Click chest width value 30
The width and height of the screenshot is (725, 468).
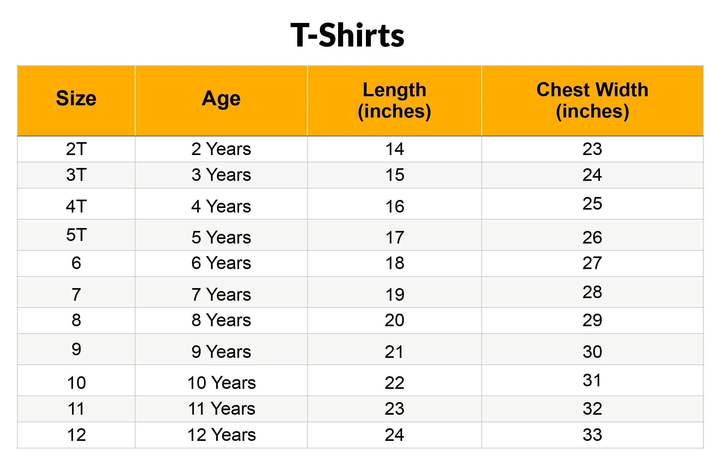click(x=592, y=349)
